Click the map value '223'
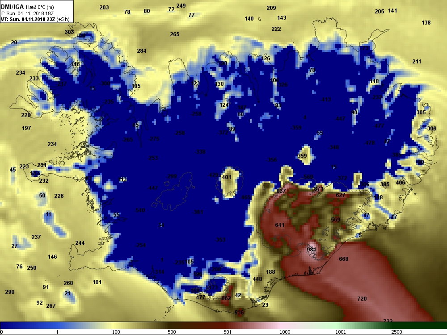The image size is (447, 335). point(24,166)
